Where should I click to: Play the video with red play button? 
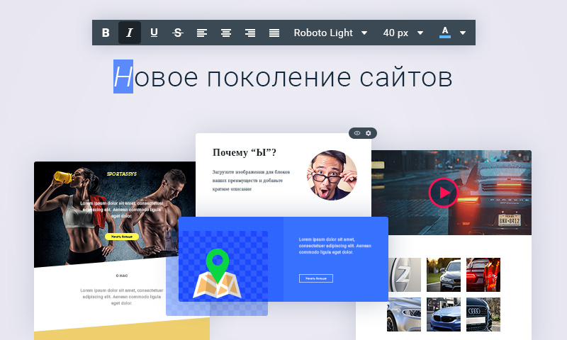(444, 192)
